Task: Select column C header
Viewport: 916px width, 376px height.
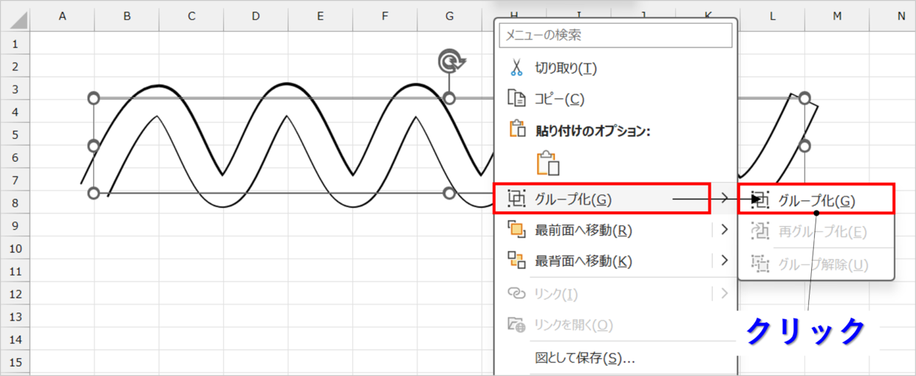Action: point(191,16)
